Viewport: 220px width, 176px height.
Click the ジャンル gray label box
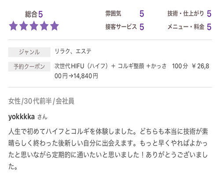[x=29, y=52]
